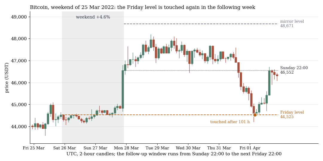Click the 'weekend +4.6%' annotation text
The width and height of the screenshot is (323, 161).
(x=93, y=17)
